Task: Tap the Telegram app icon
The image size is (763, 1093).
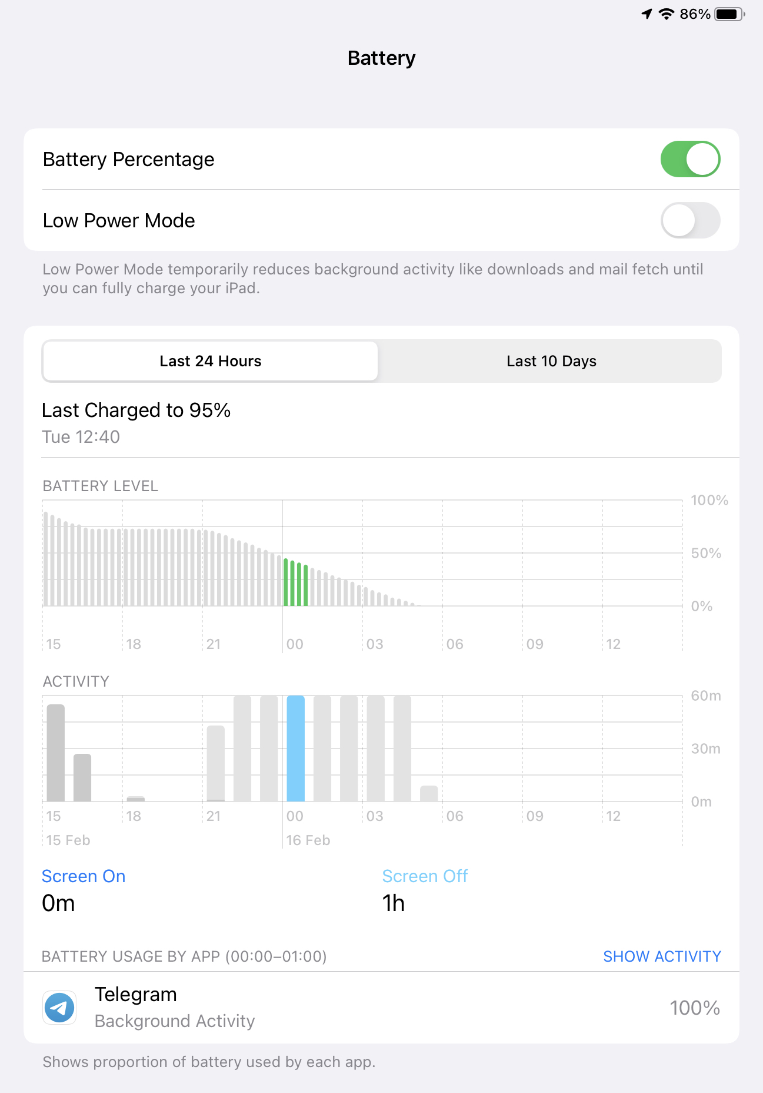Action: coord(59,1008)
